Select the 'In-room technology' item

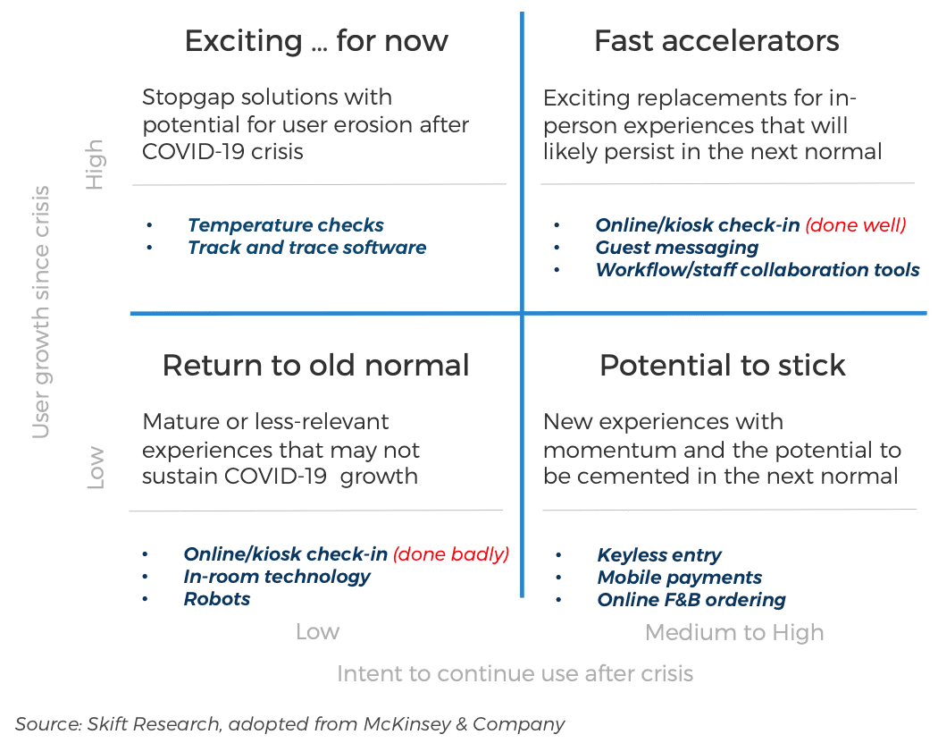click(277, 577)
